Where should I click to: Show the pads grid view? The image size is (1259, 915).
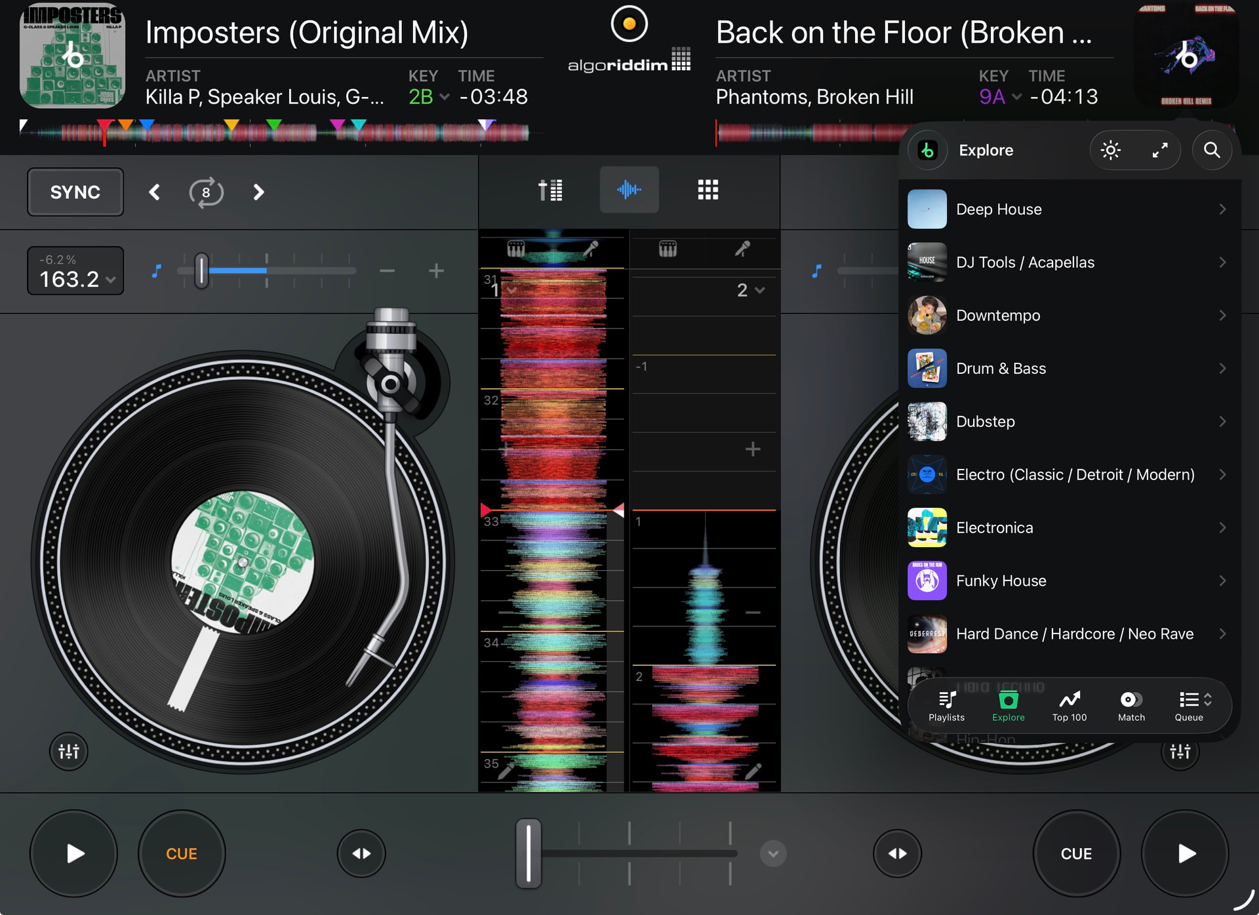(708, 190)
